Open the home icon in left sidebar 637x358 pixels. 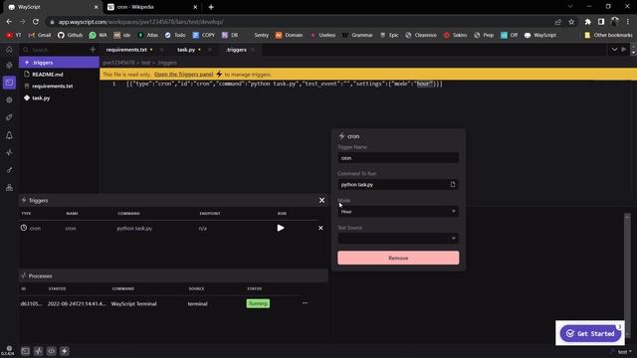[x=9, y=50]
